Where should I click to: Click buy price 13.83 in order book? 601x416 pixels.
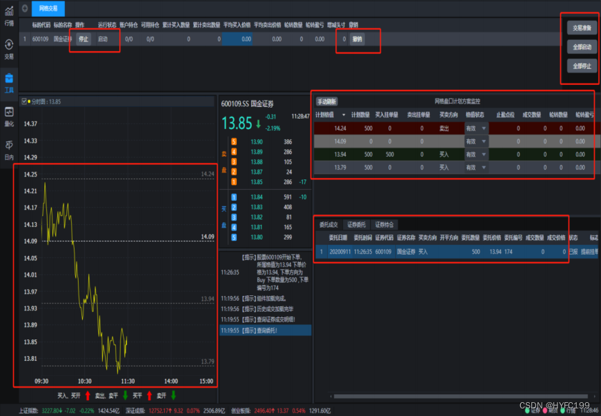pyautogui.click(x=257, y=207)
